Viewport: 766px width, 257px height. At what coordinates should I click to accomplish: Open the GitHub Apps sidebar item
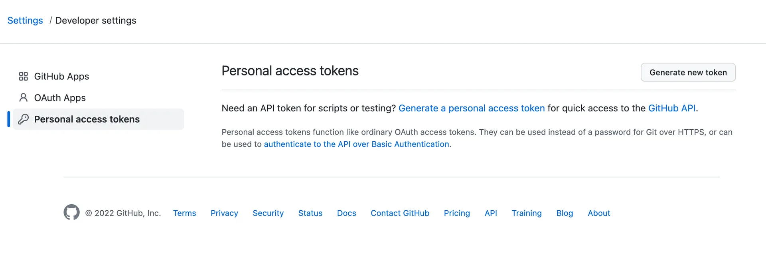99,76
